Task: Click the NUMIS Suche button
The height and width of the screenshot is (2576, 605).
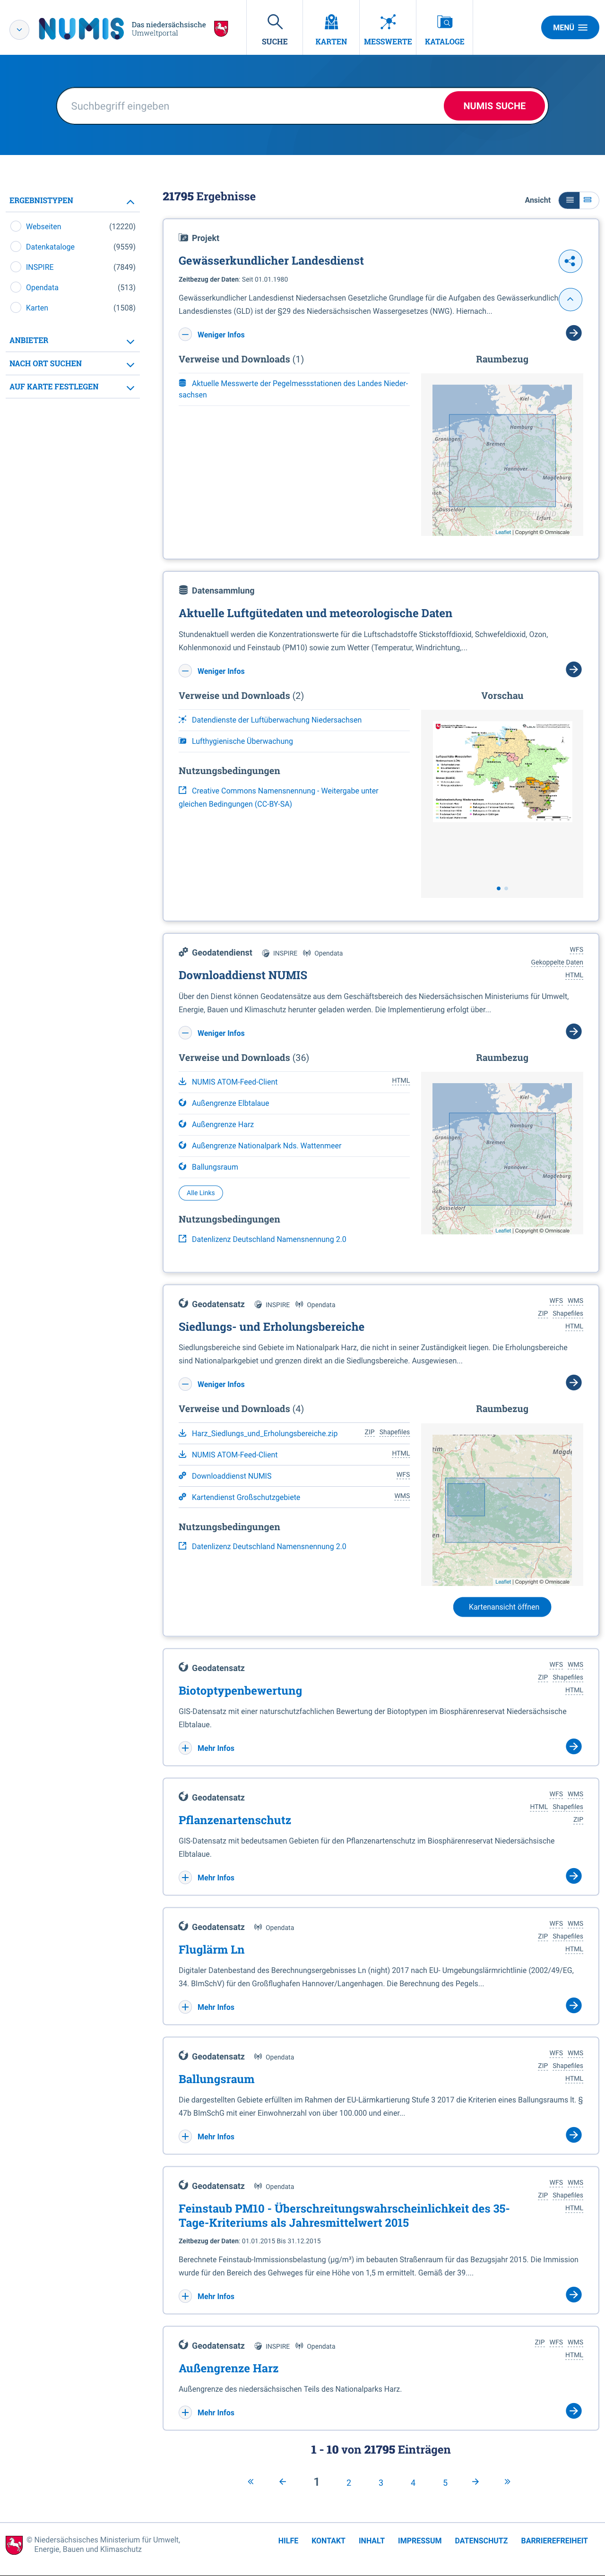Action: tap(494, 106)
